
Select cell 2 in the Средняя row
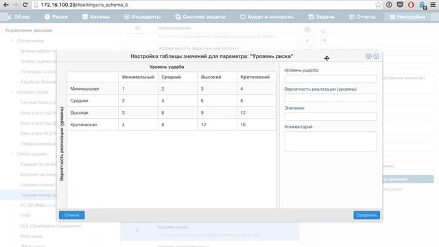138,101
